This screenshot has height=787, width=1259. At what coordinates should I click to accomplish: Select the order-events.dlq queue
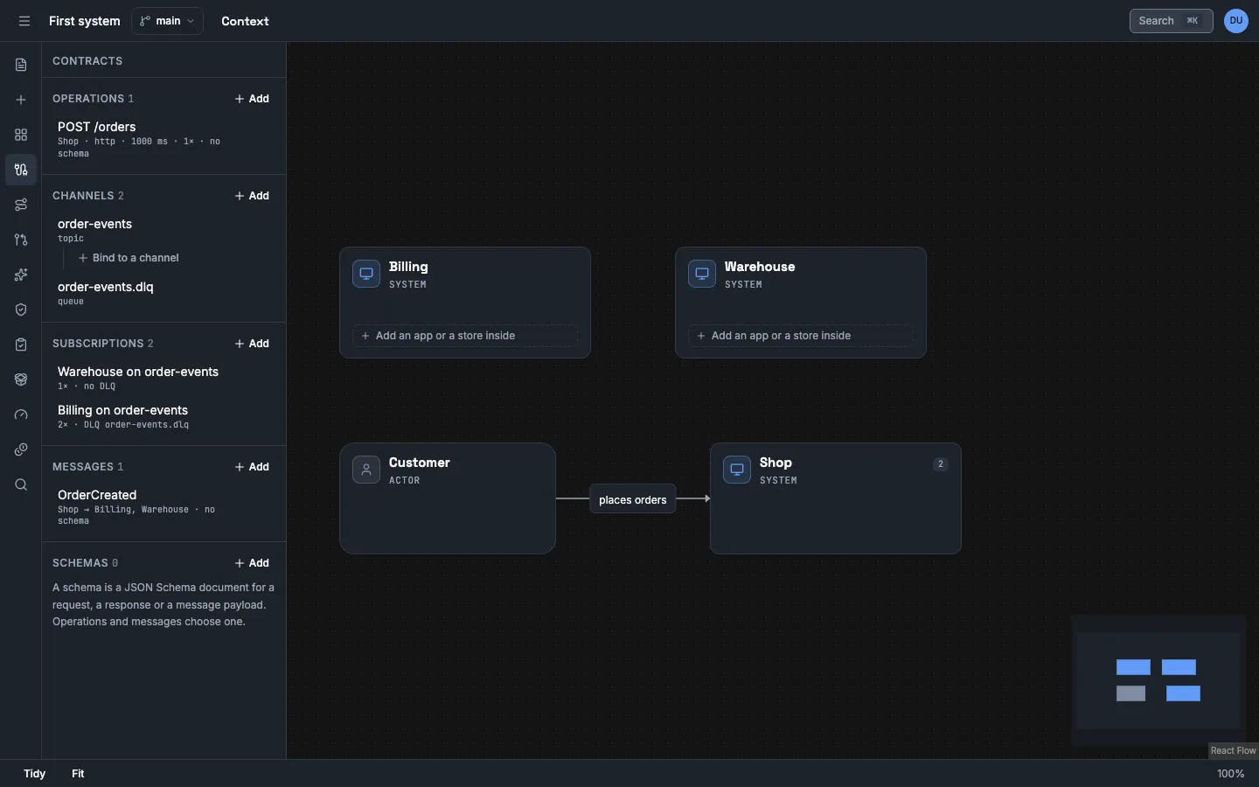pyautogui.click(x=163, y=293)
